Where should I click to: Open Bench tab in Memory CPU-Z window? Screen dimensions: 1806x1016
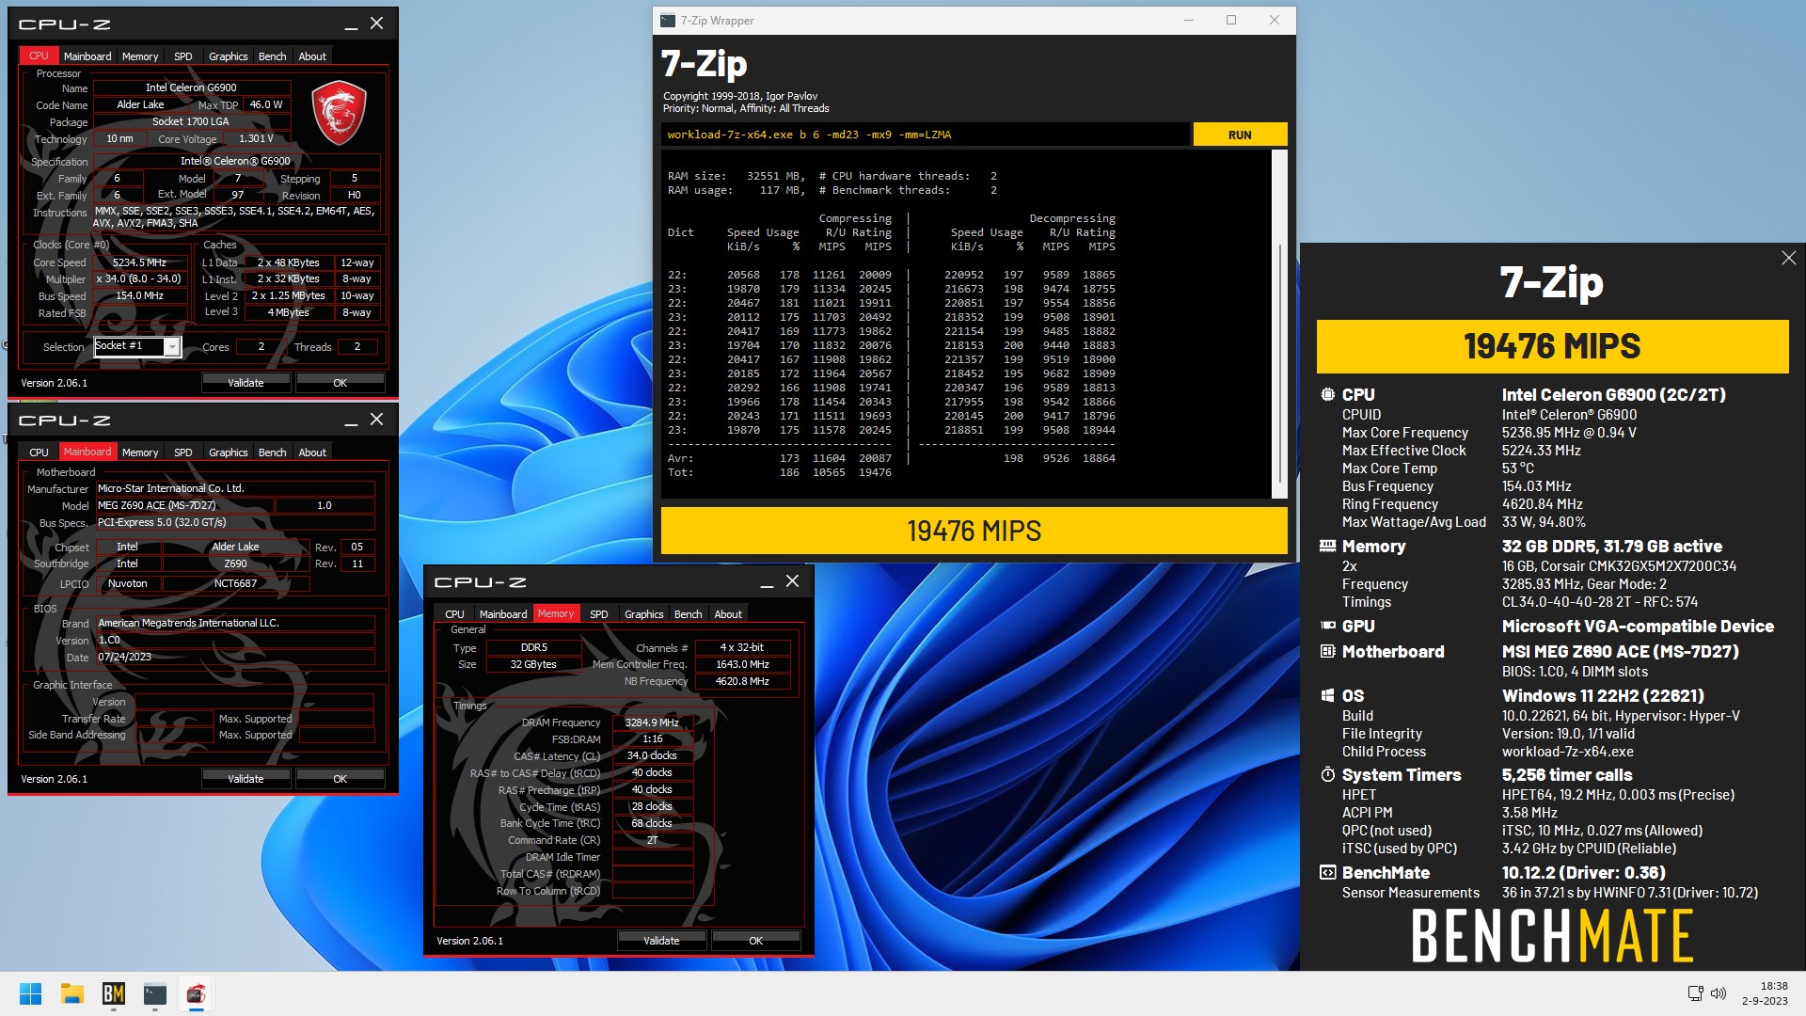689,614
